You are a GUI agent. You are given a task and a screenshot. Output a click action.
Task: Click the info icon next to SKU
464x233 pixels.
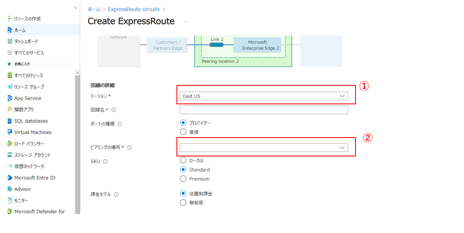[x=106, y=162]
